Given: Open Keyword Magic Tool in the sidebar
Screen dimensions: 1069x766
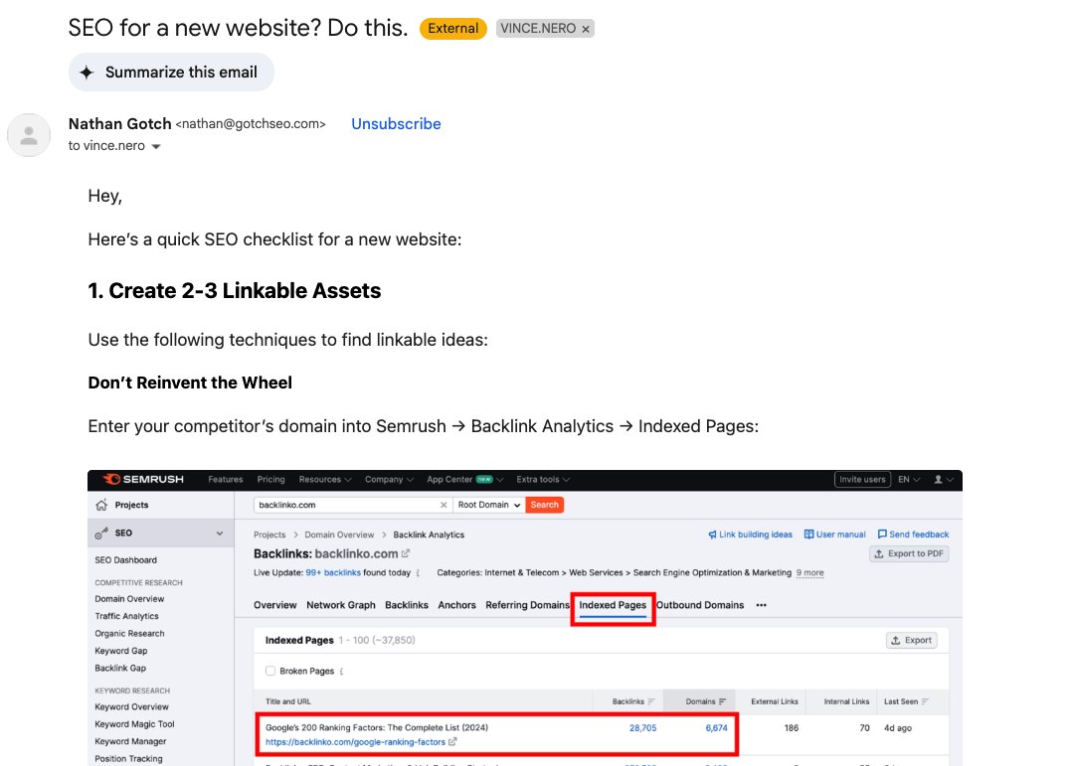Looking at the screenshot, I should click(x=135, y=724).
